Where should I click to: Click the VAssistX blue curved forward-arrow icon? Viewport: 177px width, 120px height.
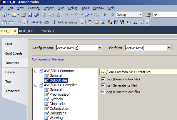click(x=122, y=22)
